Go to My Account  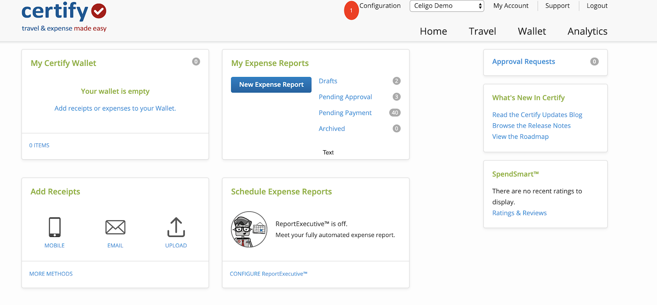tap(511, 6)
